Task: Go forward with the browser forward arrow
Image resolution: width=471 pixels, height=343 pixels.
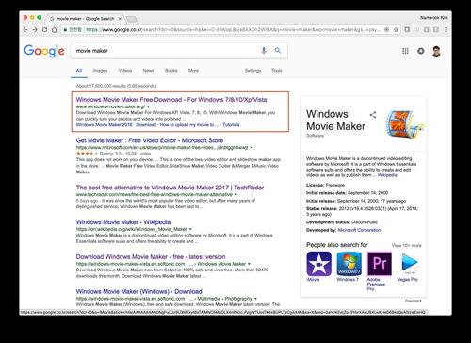Action: tap(35, 30)
